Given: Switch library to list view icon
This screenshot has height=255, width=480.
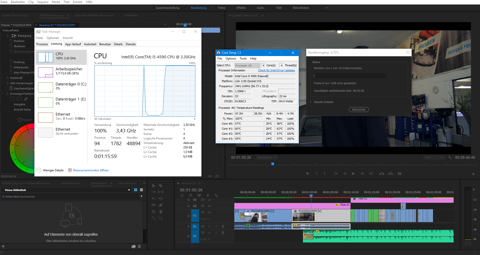Looking at the screenshot, I should click(x=141, y=190).
